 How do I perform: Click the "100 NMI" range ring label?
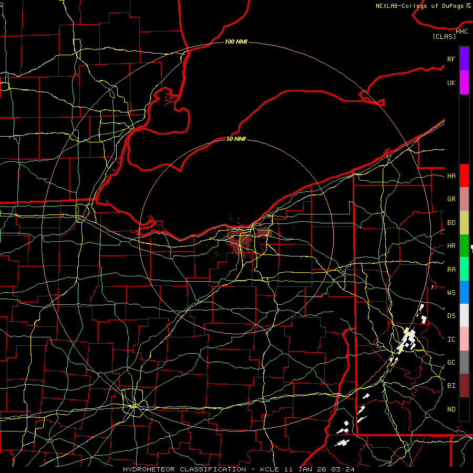[x=236, y=42]
